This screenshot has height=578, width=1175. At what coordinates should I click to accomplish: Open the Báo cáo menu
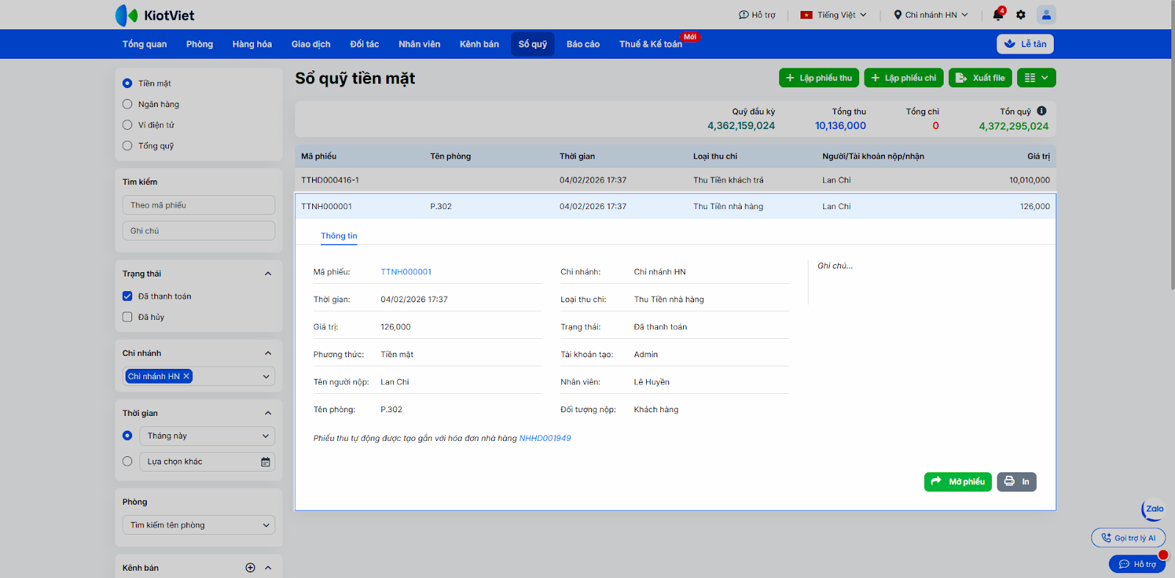click(x=583, y=44)
